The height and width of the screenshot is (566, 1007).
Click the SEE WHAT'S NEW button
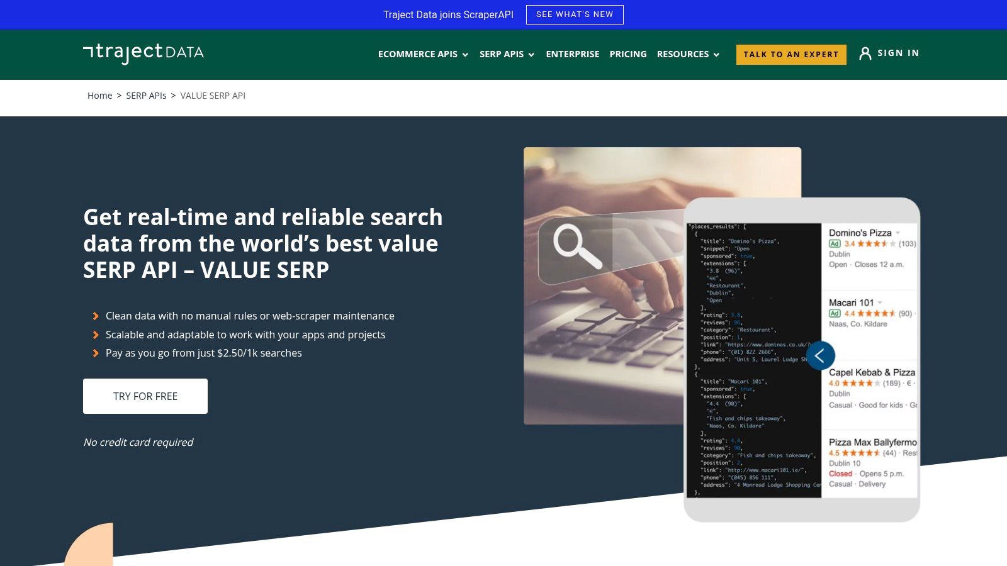(575, 14)
